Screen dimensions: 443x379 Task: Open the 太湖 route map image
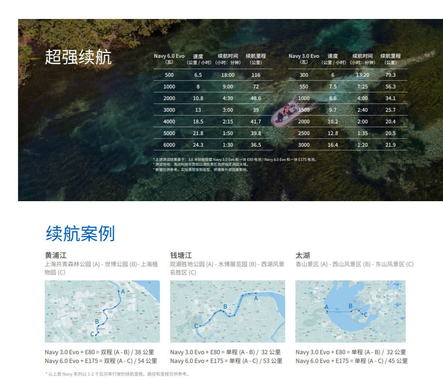[350, 311]
